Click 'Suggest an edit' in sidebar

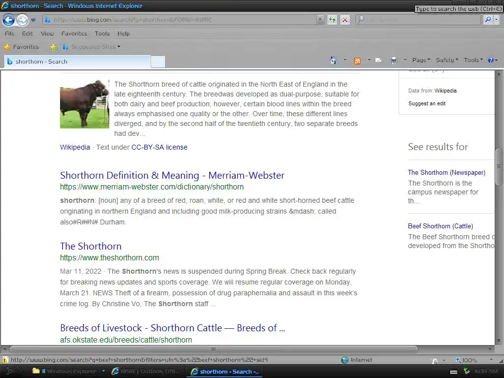(x=427, y=103)
